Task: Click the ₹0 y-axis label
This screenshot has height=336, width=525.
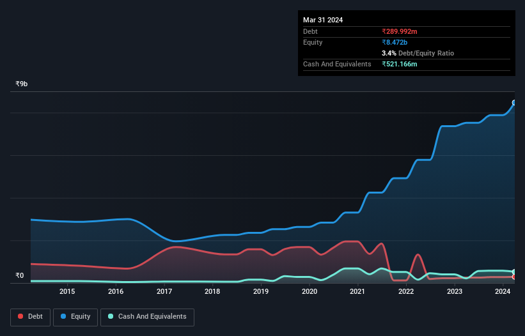Action: point(19,275)
